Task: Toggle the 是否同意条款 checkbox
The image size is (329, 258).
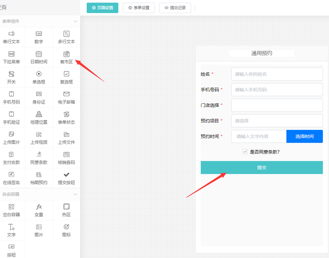Action: tap(245, 152)
